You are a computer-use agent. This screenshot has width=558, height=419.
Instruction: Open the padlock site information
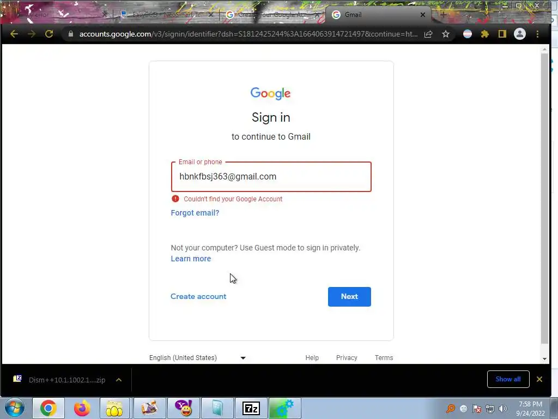click(70, 34)
